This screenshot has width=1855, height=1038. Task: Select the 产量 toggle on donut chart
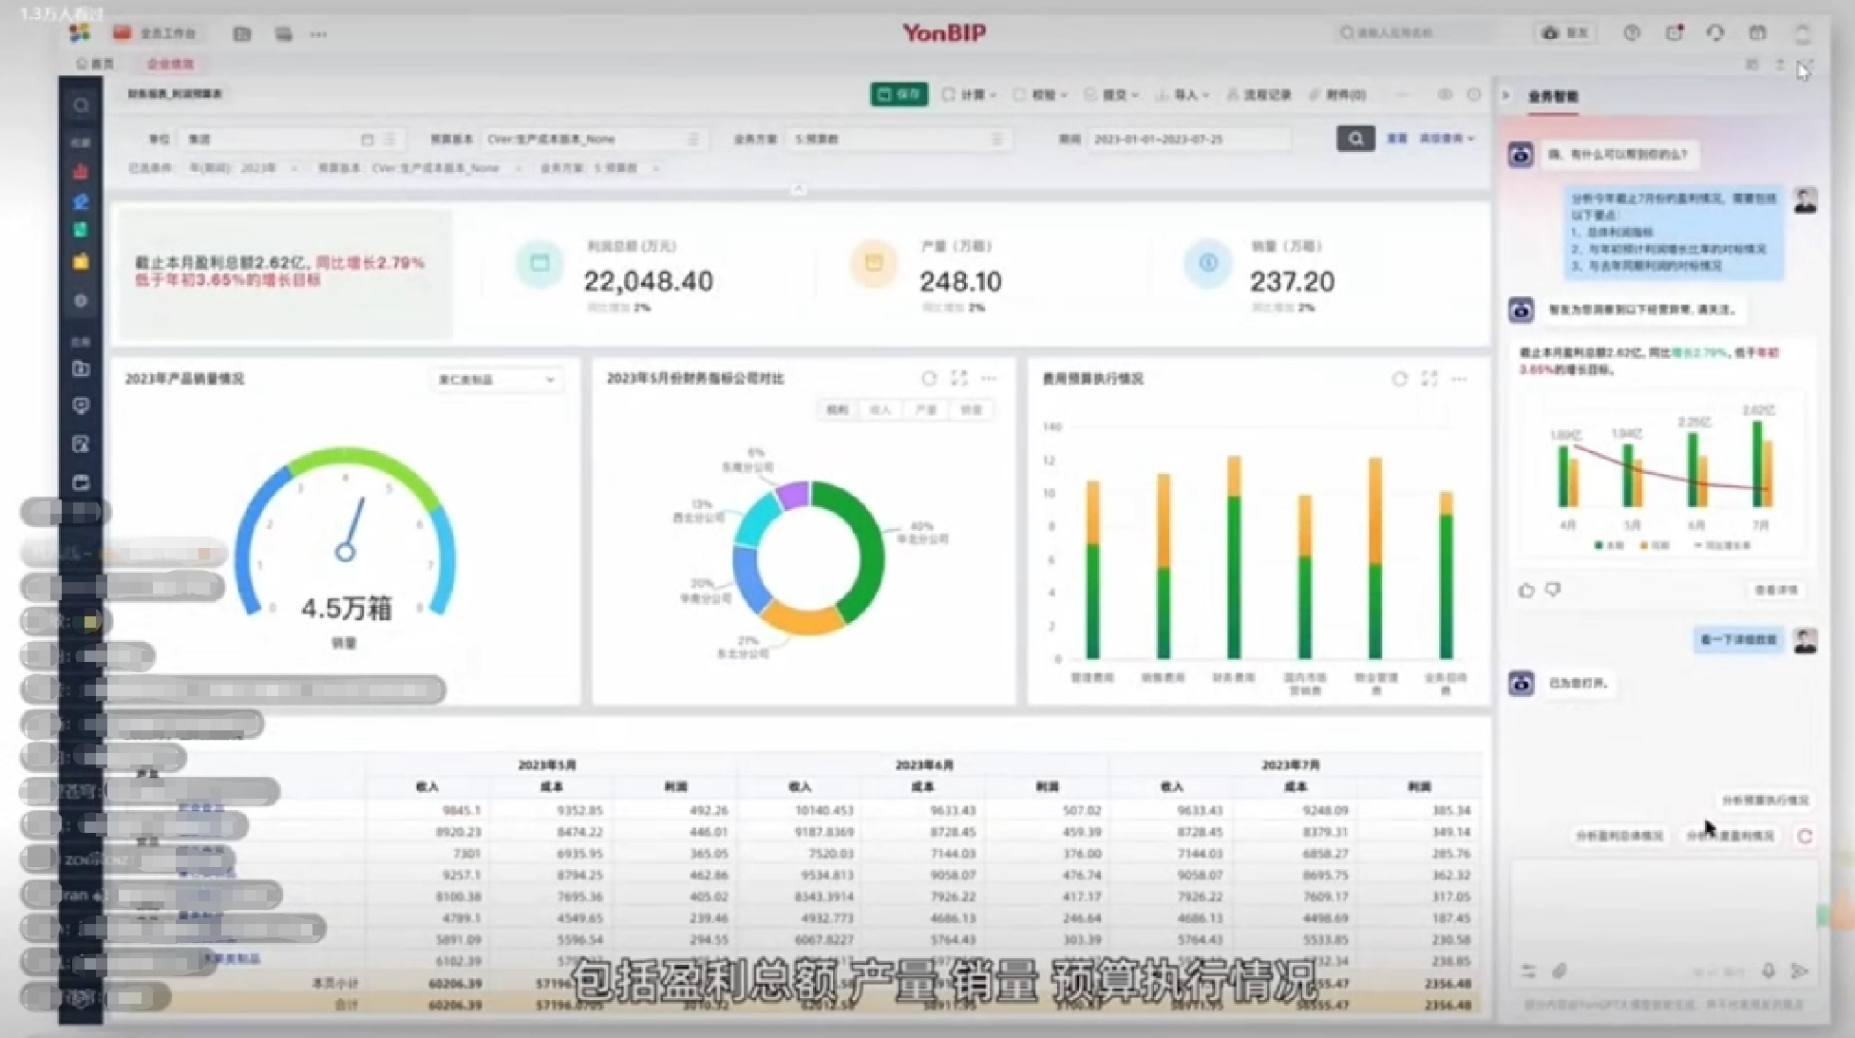[925, 410]
